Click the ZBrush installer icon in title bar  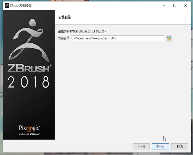click(7, 6)
